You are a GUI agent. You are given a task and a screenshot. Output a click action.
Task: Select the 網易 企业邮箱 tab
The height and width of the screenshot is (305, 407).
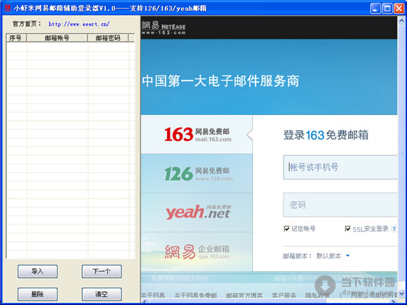coord(197,251)
